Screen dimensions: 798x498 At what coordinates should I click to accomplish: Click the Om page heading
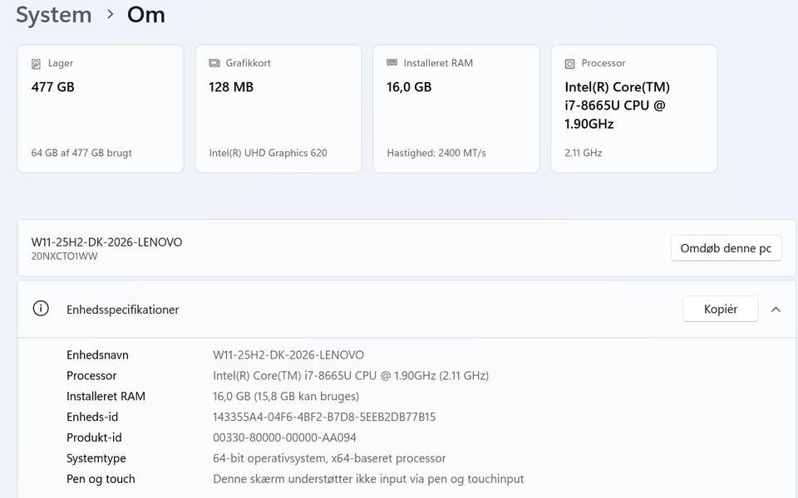point(146,15)
